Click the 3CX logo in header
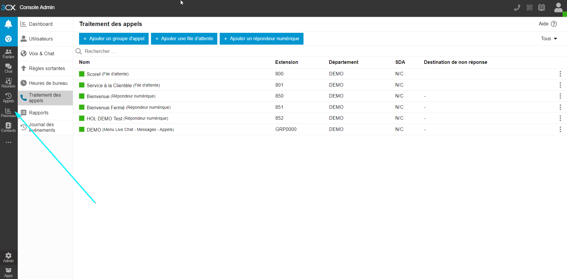This screenshot has height=279, width=567. click(x=8, y=7)
